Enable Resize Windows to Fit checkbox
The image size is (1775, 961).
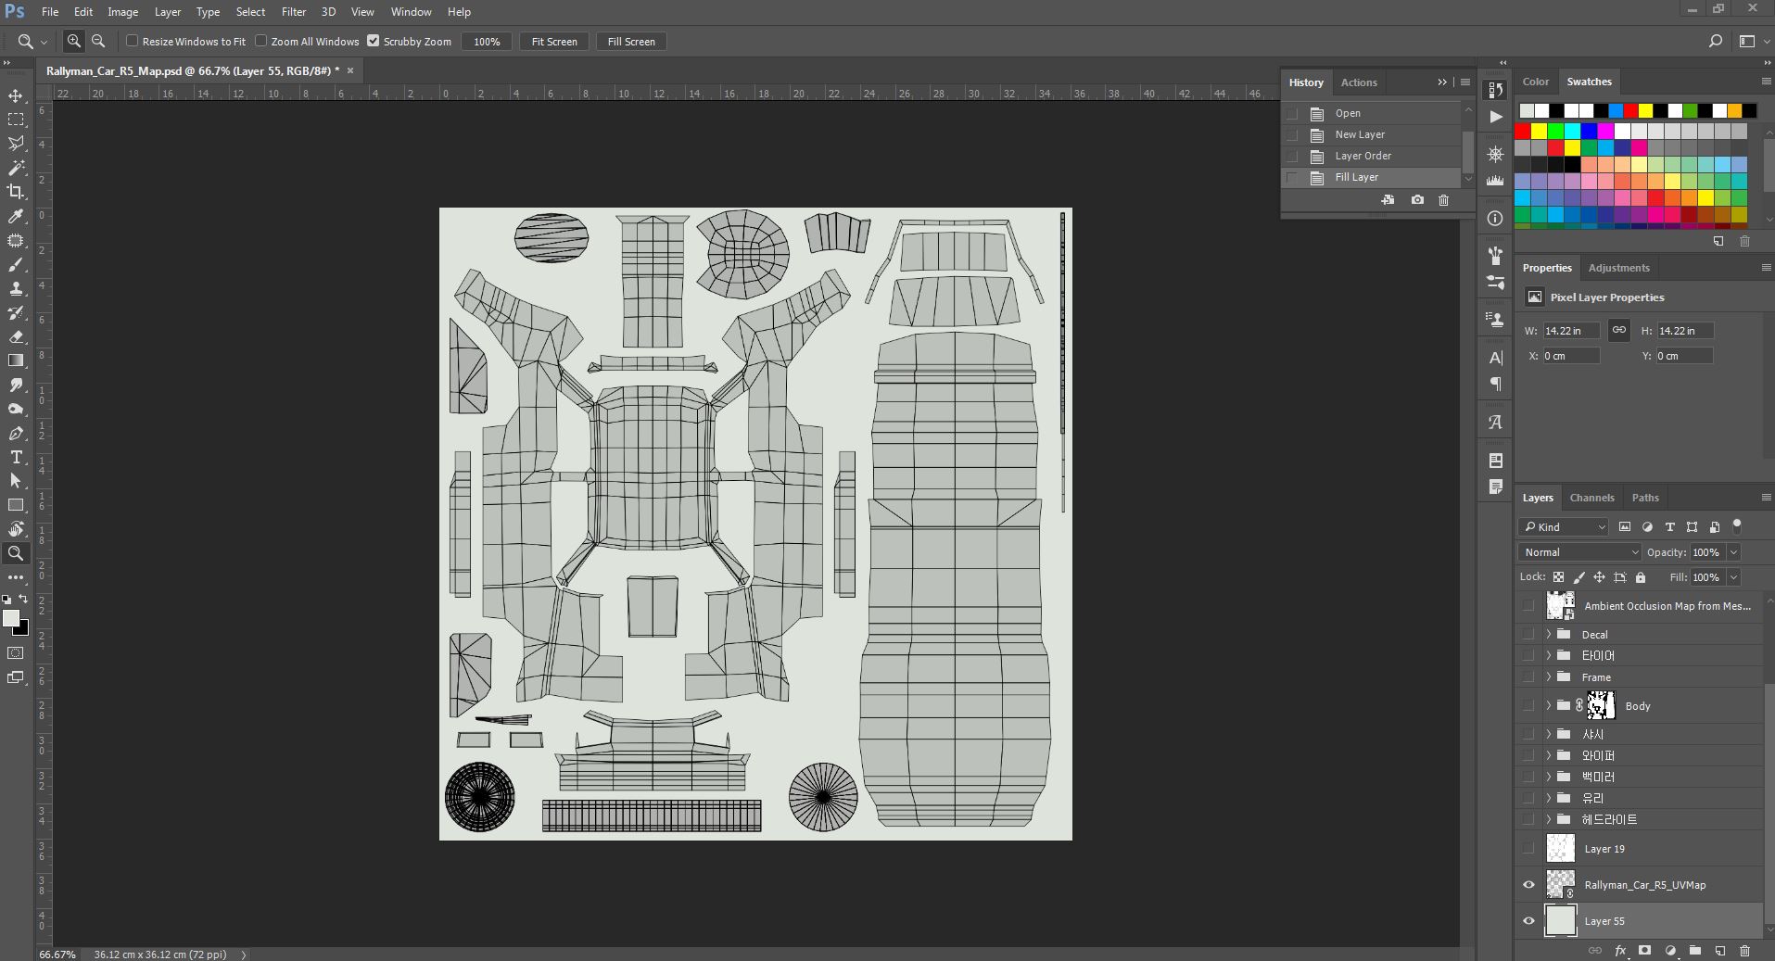pos(133,41)
